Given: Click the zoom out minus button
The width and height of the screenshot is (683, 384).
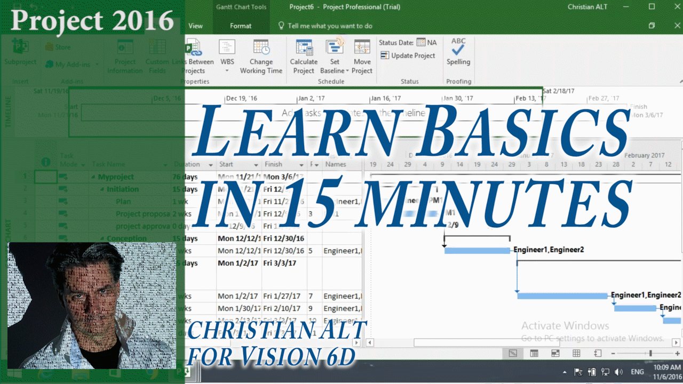Looking at the screenshot, I should point(613,354).
